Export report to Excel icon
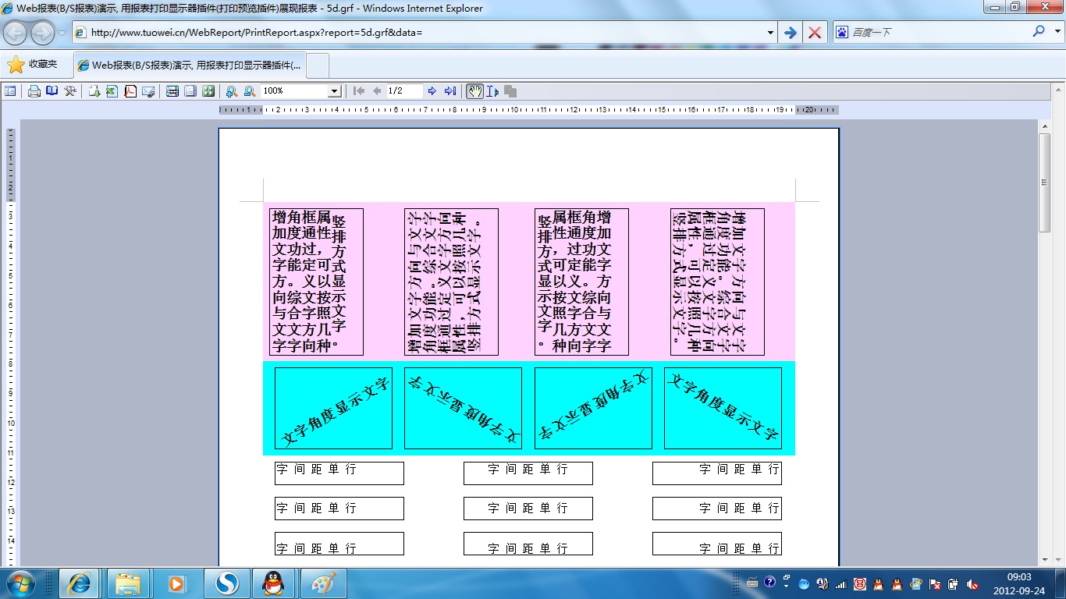 [x=112, y=91]
